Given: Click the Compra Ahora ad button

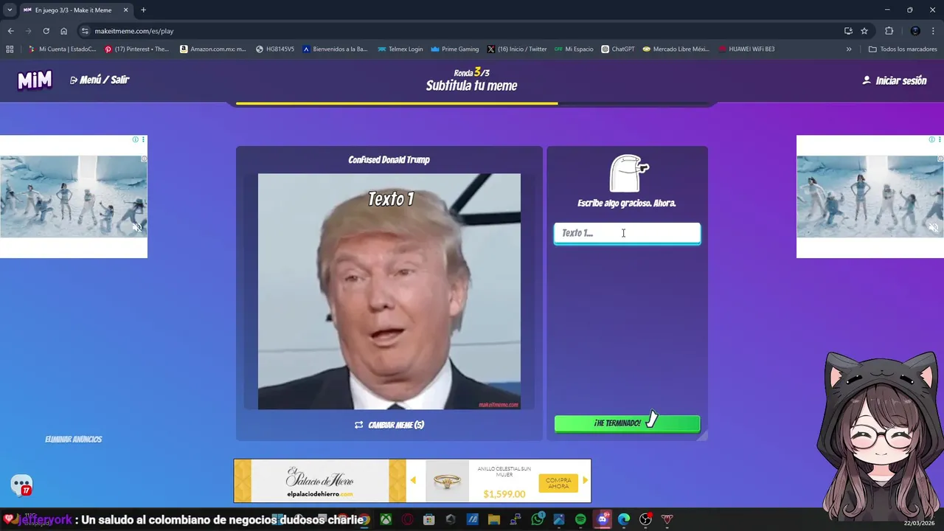Looking at the screenshot, I should [558, 483].
